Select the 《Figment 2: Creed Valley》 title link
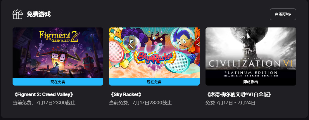Image resolution: width=309 pixels, height=120 pixels. [x=44, y=94]
